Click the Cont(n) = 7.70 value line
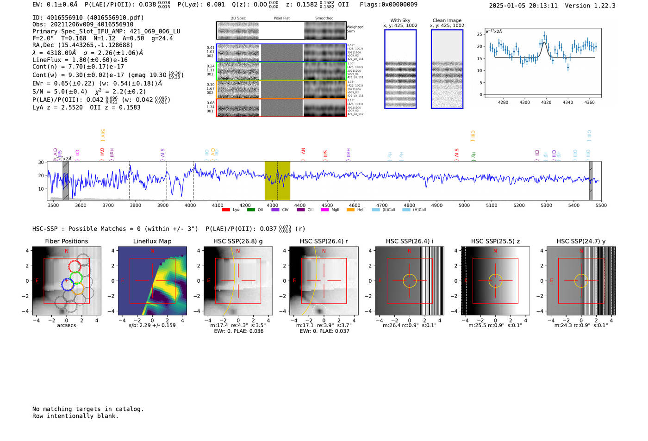 coord(78,67)
